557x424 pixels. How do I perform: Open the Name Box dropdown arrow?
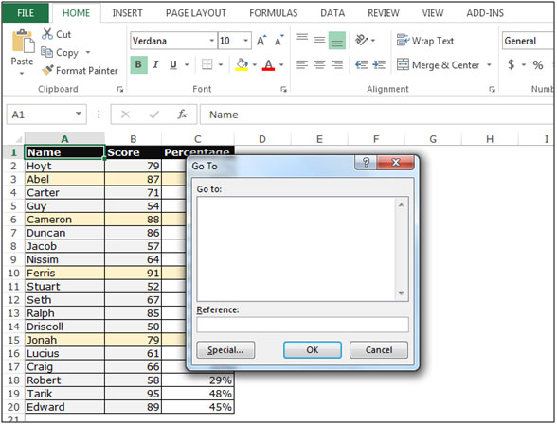[x=79, y=114]
